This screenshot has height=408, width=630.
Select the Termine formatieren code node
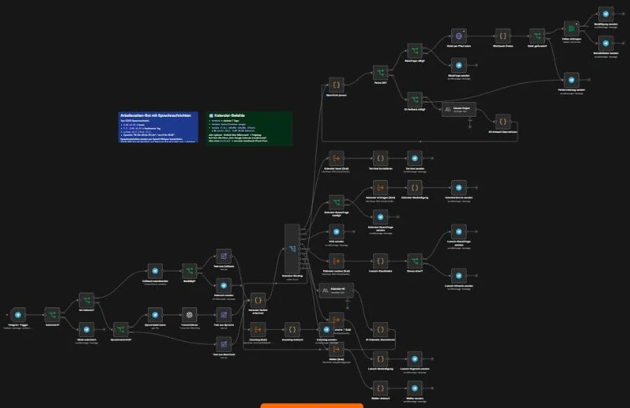tap(381, 158)
